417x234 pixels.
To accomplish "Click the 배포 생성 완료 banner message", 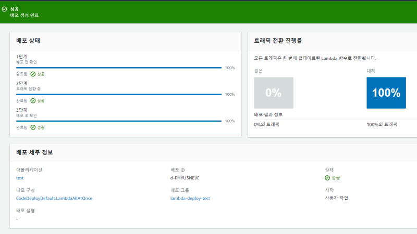I will [24, 15].
